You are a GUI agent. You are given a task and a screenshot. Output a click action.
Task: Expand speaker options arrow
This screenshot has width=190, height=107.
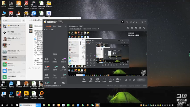tap(120, 80)
